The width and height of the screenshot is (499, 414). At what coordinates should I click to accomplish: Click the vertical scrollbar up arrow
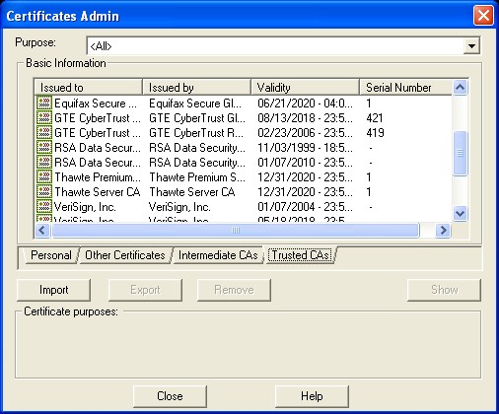click(460, 88)
